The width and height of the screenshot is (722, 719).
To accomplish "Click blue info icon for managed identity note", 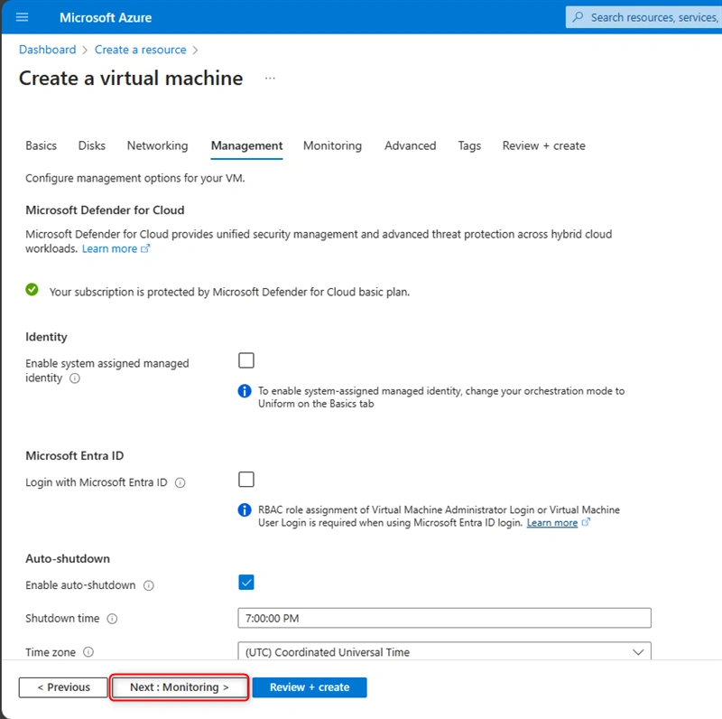I will tap(245, 391).
